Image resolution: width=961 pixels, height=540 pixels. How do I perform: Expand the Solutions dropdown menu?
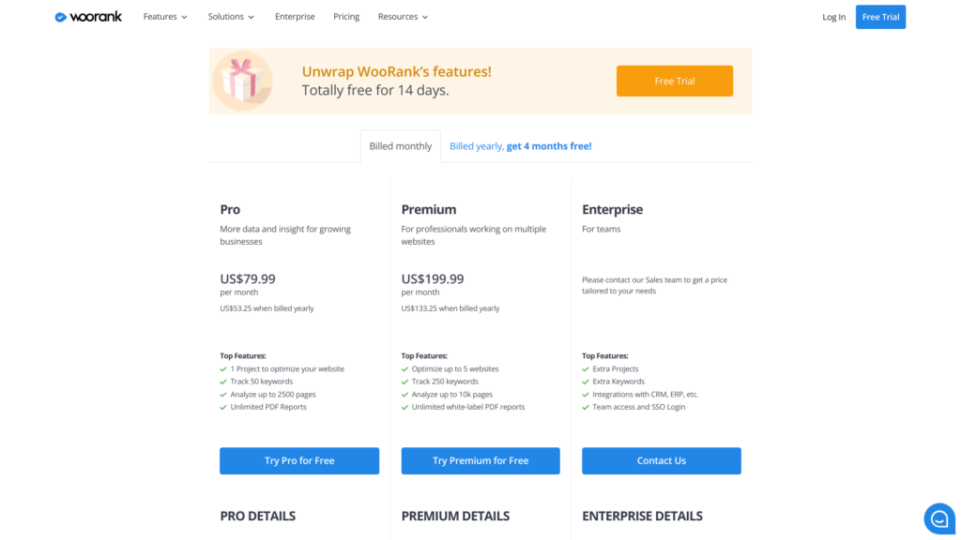pos(231,17)
